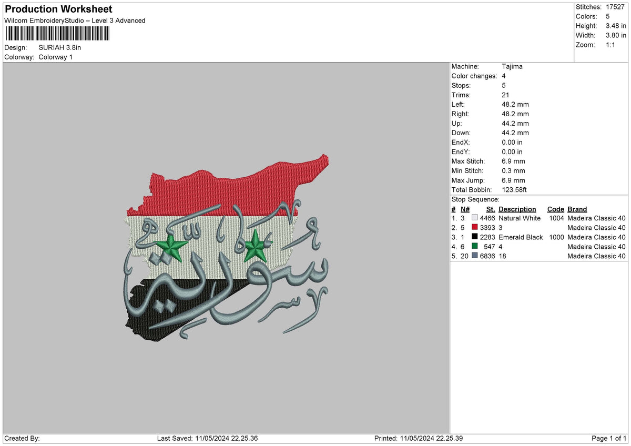This screenshot has height=446, width=631.
Task: Click the 'Colorway 1' value
Action: coord(56,57)
